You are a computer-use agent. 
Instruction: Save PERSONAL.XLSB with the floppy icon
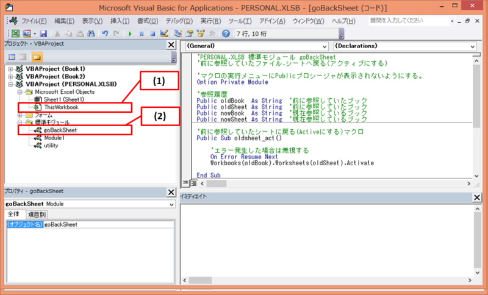pyautogui.click(x=43, y=34)
